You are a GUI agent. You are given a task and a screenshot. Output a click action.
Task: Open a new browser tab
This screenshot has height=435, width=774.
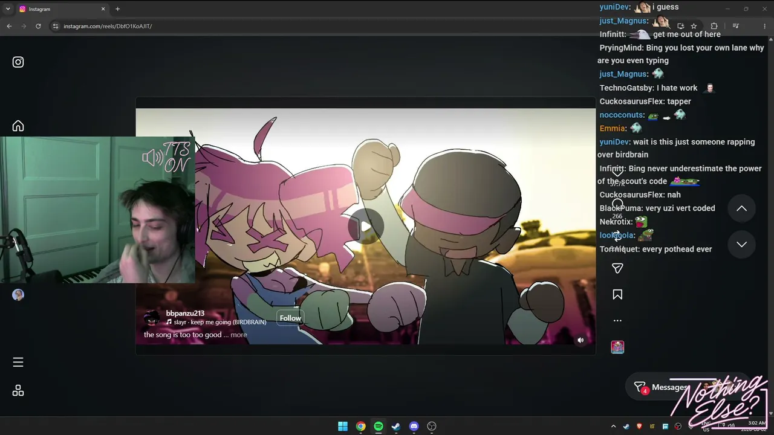click(x=117, y=9)
